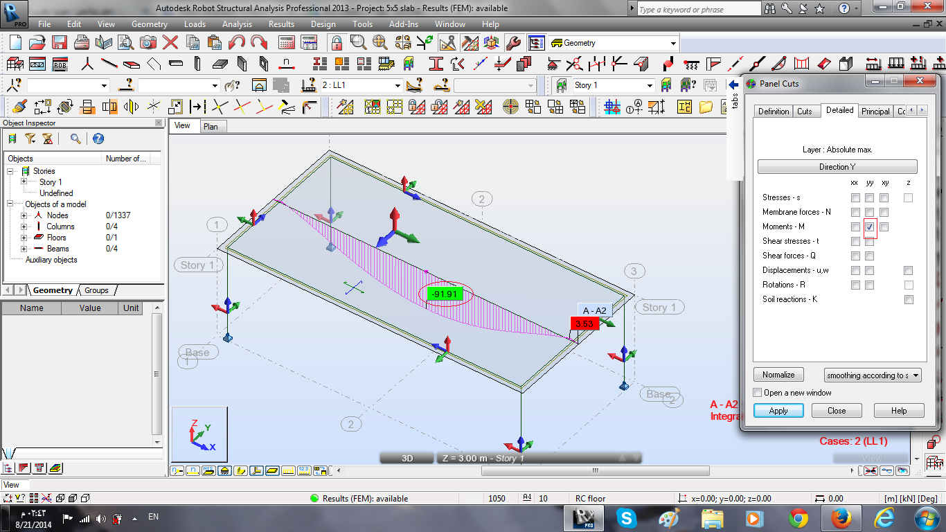946x532 pixels.
Task: Click the Direction Y button
Action: coord(837,167)
